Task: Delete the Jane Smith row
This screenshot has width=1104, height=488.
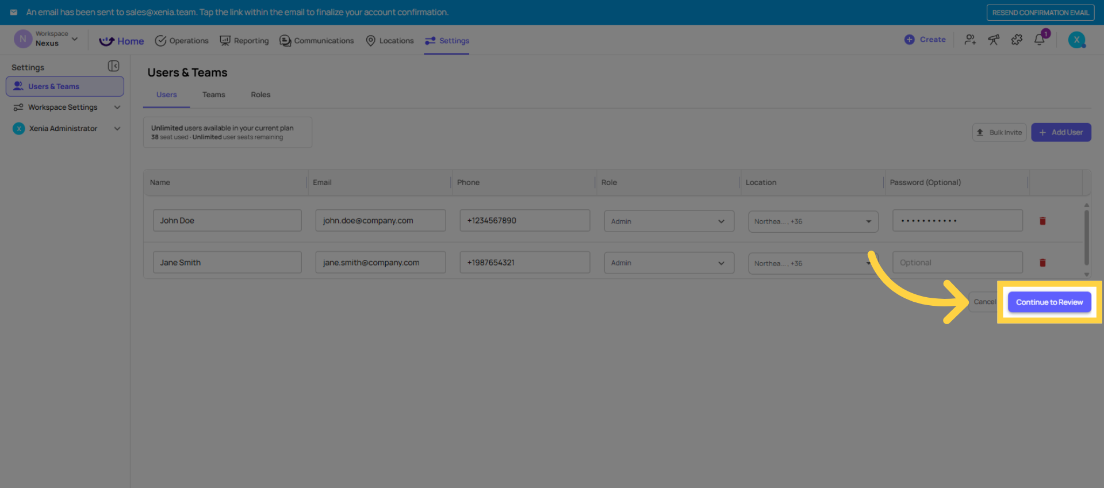Action: (1042, 263)
